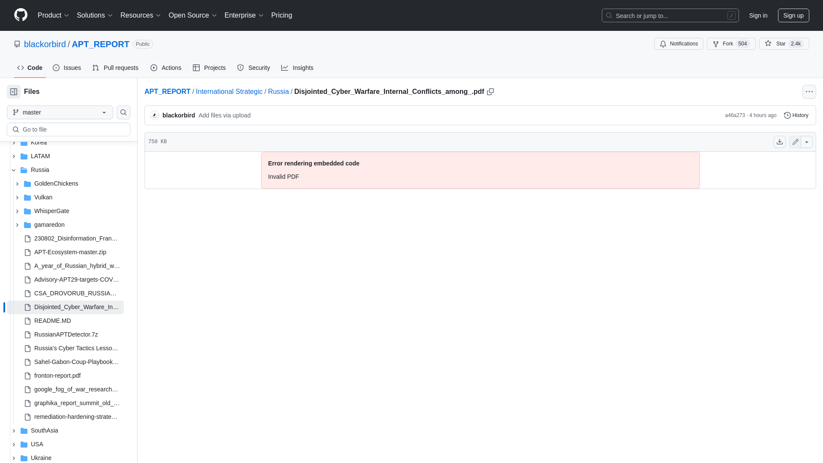Image resolution: width=823 pixels, height=463 pixels.
Task: Expand the Vulkan folder chevron
Action: 17,198
